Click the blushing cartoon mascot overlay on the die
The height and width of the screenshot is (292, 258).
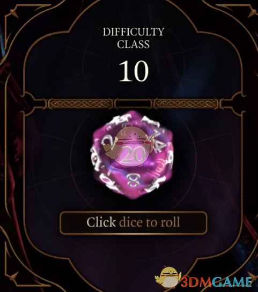pyautogui.click(x=130, y=146)
